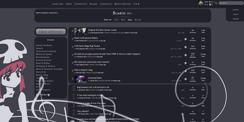Click Riot fist icon on Universal Rules row
This screenshot has height=122, width=244.
[185, 79]
